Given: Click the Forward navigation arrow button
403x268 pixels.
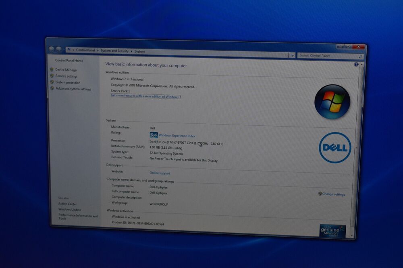Looking at the screenshot, I should [x=59, y=49].
